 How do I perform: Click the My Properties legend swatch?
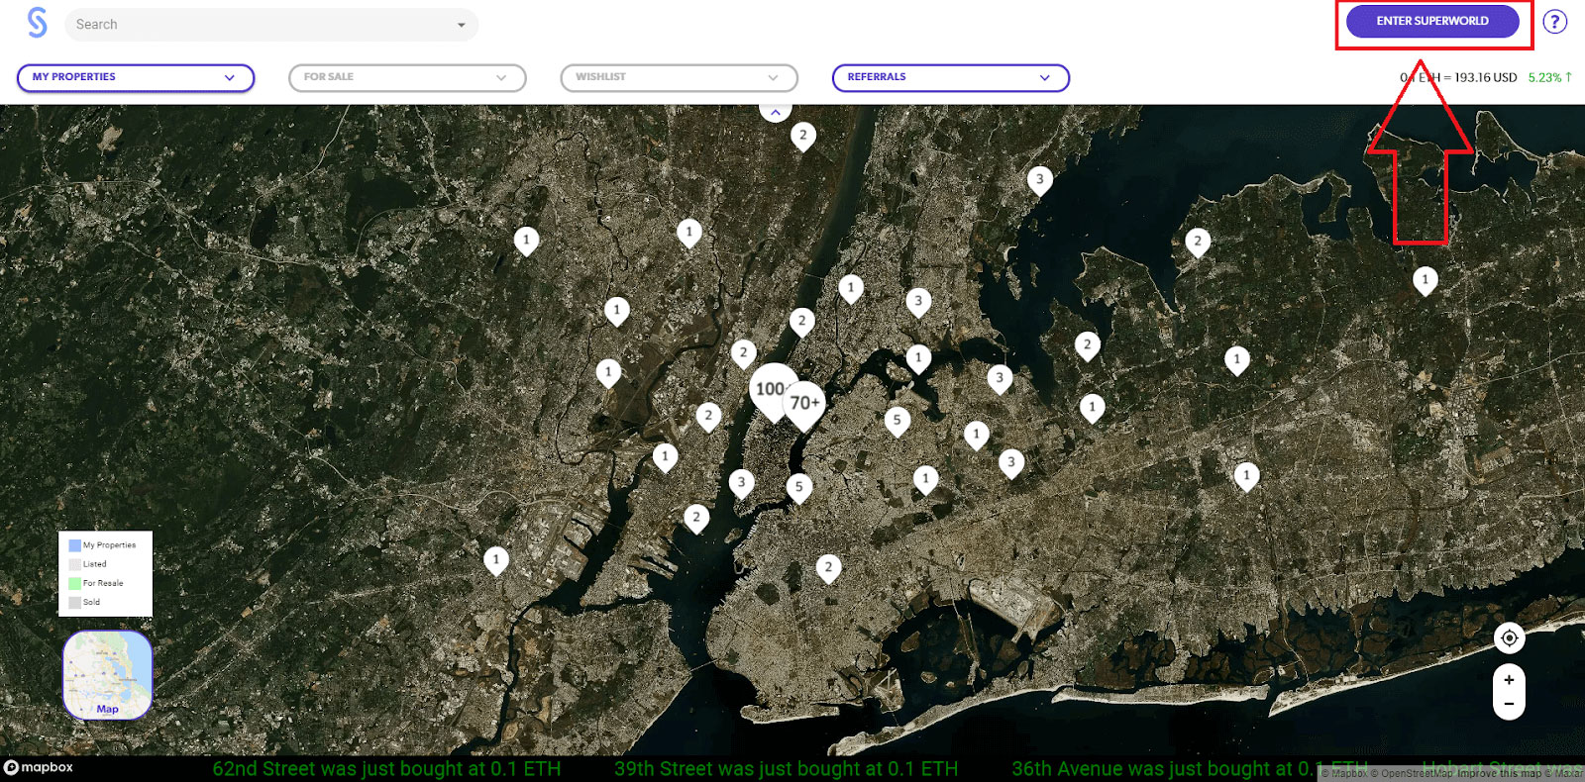pyautogui.click(x=74, y=545)
